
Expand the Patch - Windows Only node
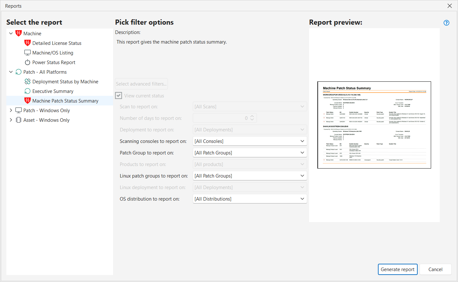point(11,110)
